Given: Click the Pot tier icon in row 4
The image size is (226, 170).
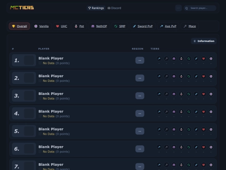Looking at the screenshot, I should coord(181,112).
